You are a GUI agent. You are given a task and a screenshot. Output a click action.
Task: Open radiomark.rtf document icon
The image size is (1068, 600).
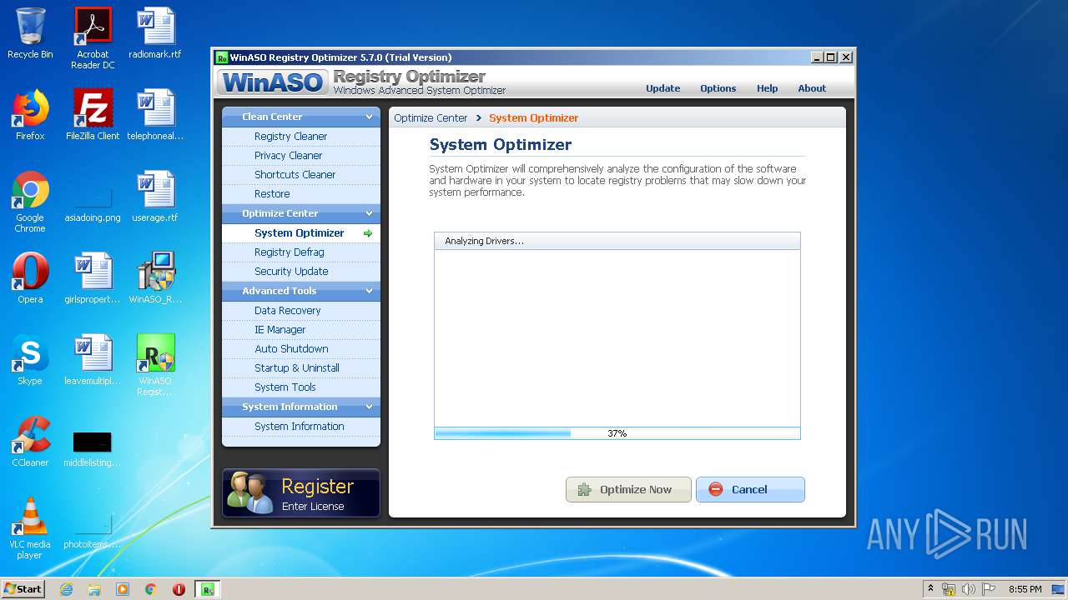tap(155, 33)
